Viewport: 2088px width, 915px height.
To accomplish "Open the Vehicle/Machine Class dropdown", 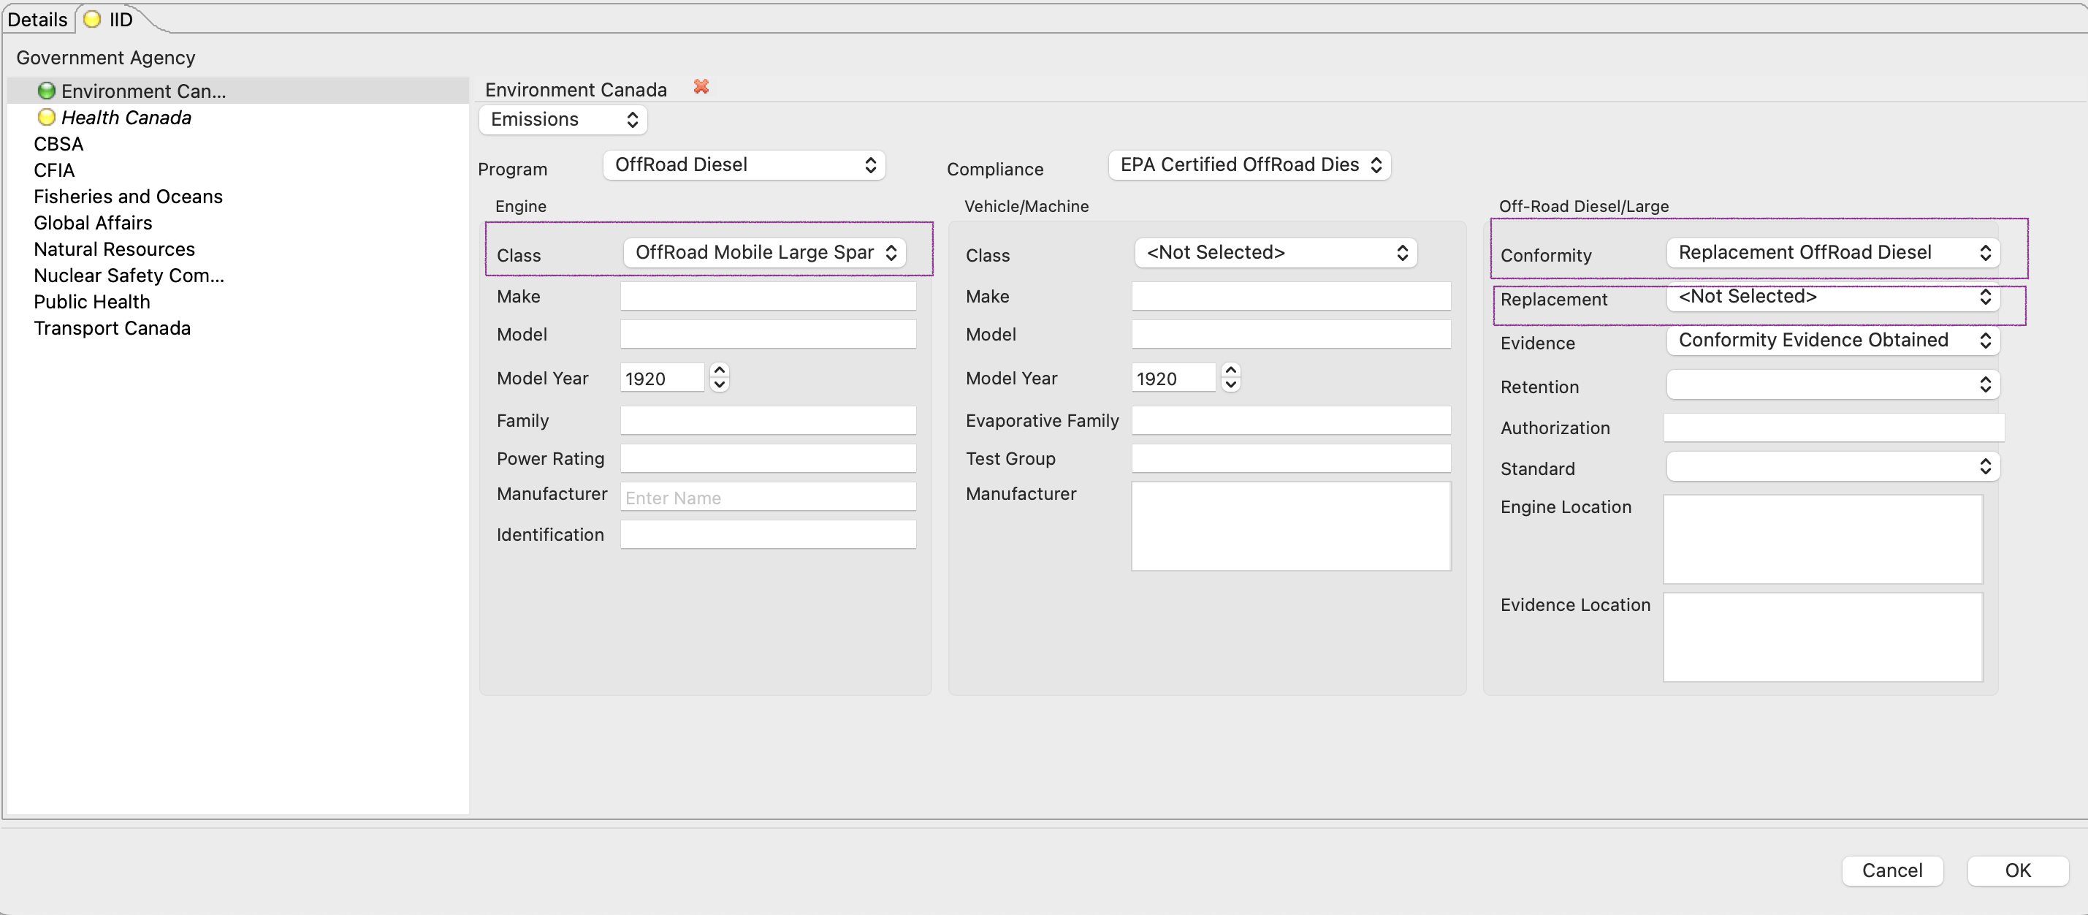I will pyautogui.click(x=1276, y=252).
